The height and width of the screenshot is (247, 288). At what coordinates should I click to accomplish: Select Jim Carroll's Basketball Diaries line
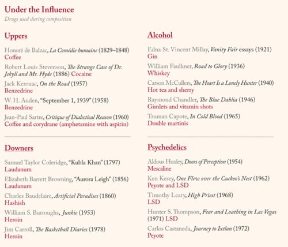[x=55, y=229]
